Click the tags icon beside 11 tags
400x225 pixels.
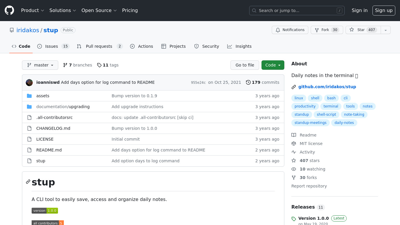point(99,65)
